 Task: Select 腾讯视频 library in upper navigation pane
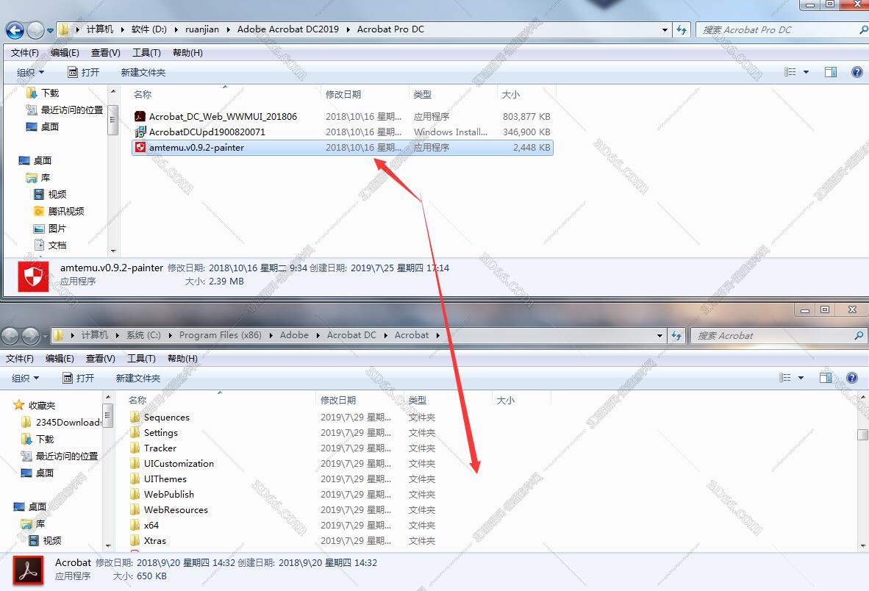coord(66,211)
